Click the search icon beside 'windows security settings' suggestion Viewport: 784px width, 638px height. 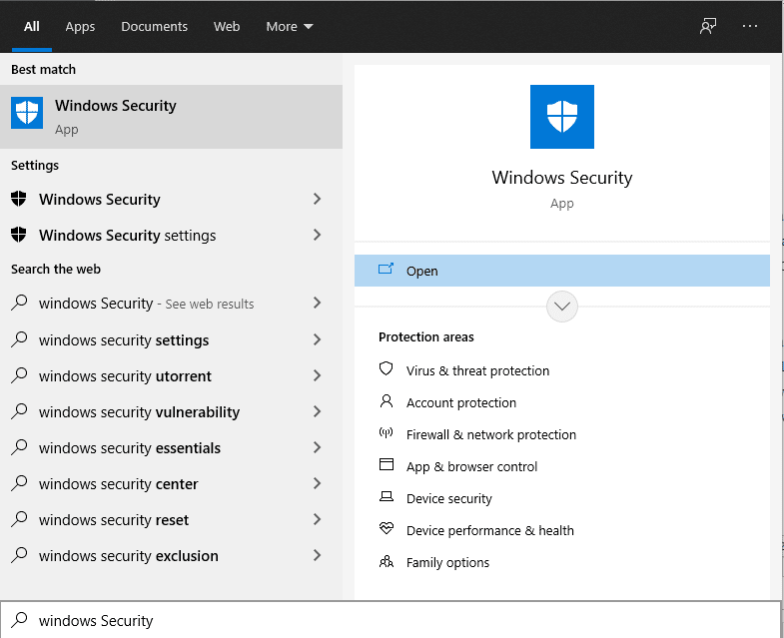[x=19, y=339]
